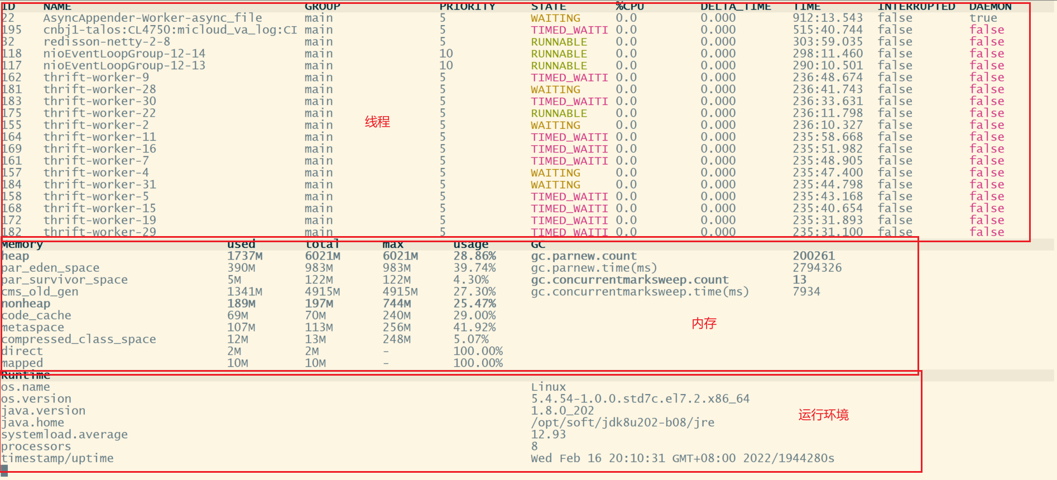The height and width of the screenshot is (480, 1057).
Task: Select gc.parnew.time value 2794326
Action: (817, 268)
